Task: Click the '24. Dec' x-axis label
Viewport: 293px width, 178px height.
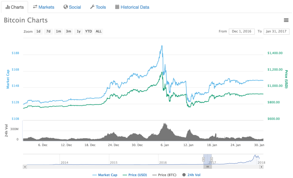Action: pyautogui.click(x=114, y=145)
